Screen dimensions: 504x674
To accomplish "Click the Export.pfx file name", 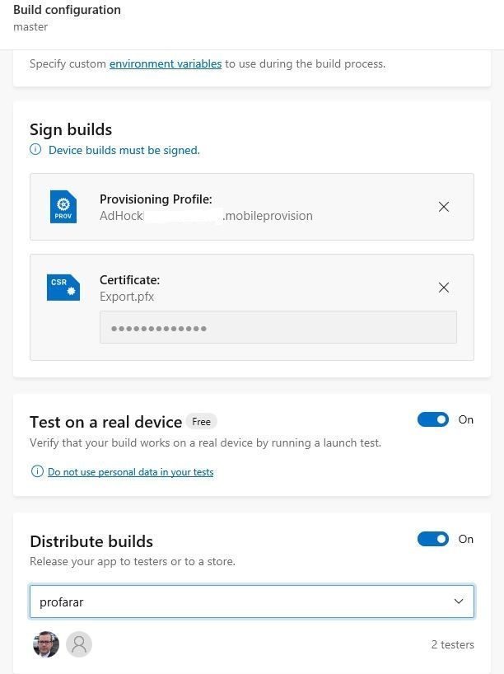I will pos(127,297).
